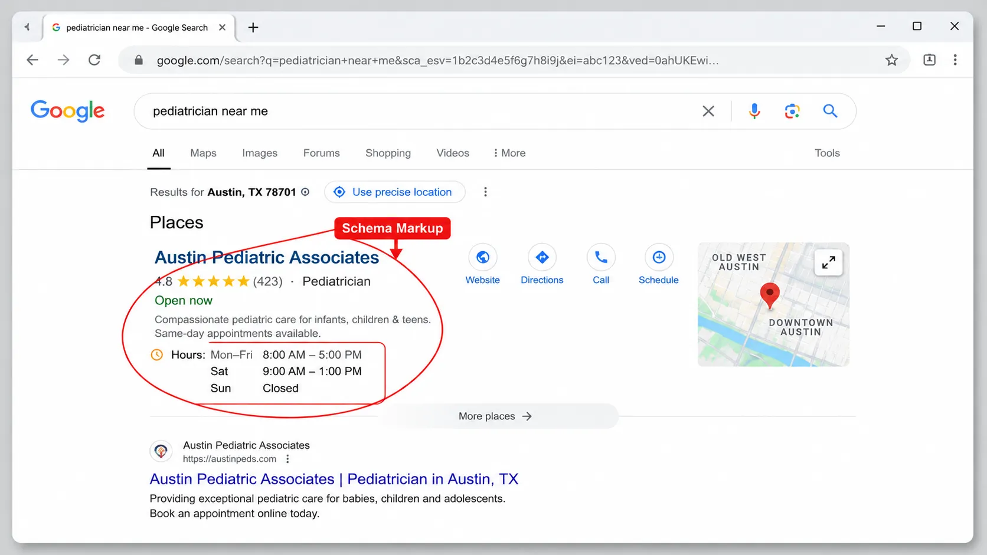View site info lock icon in address bar
The image size is (987, 555).
pyautogui.click(x=139, y=60)
